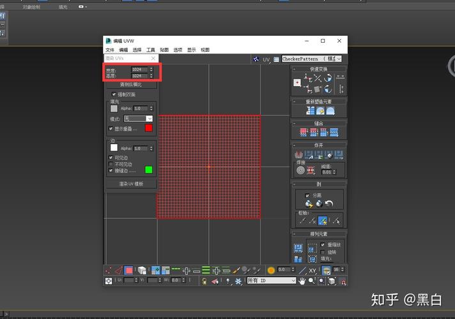Image resolution: width=455 pixels, height=319 pixels.
Task: Open the 文件 menu
Action: click(x=110, y=50)
